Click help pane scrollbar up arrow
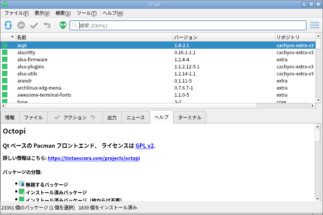This screenshot has width=323, height=215. [317, 127]
